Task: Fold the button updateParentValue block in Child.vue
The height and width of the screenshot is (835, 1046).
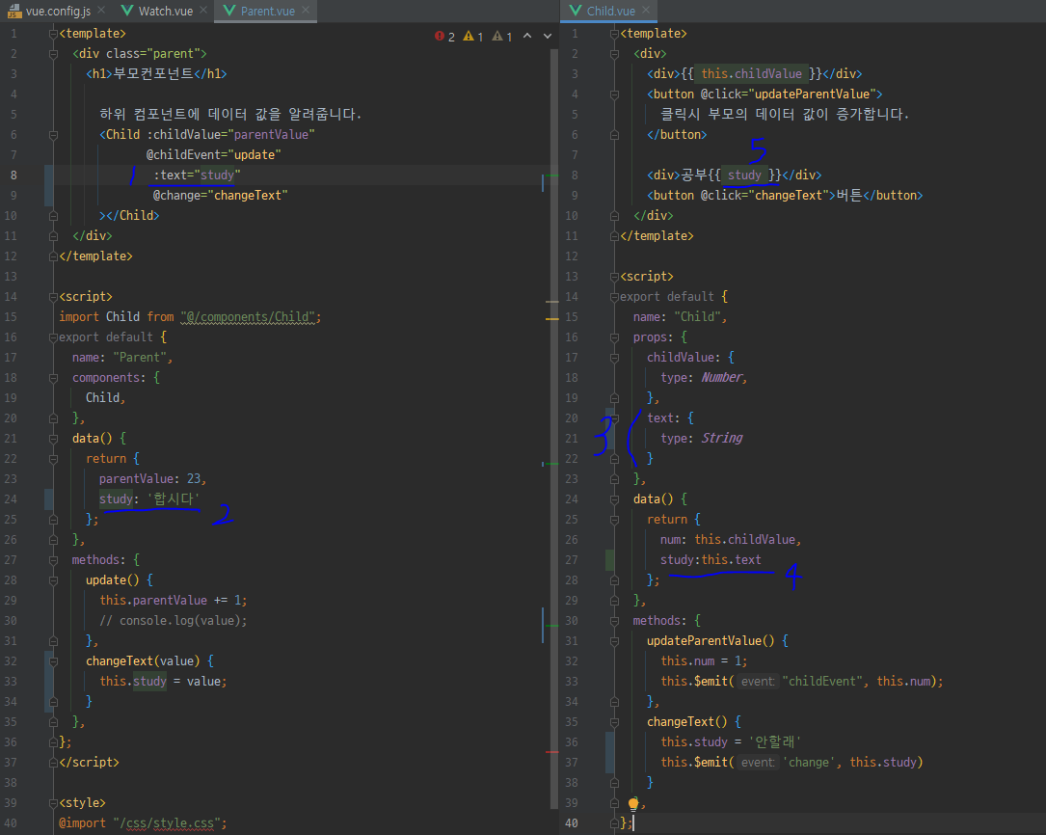Action: [614, 94]
